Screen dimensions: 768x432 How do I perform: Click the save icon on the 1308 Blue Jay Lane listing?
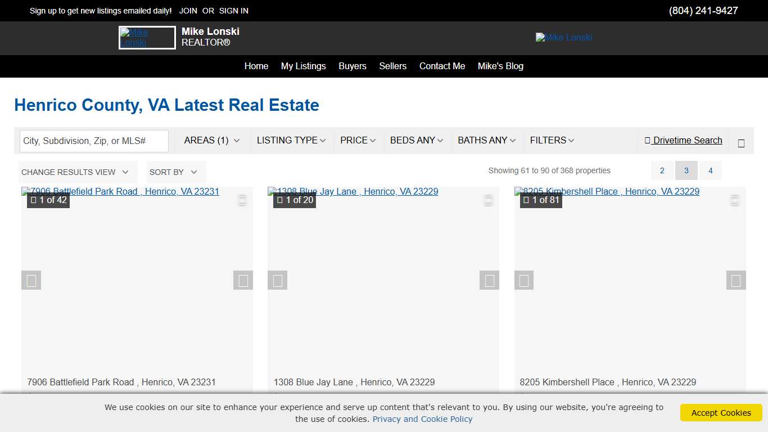[489, 200]
